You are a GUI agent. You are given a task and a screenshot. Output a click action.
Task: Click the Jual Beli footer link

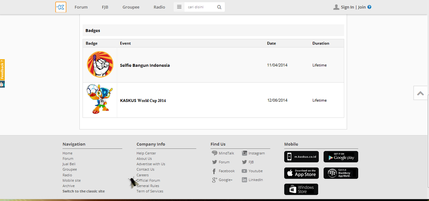(69, 164)
